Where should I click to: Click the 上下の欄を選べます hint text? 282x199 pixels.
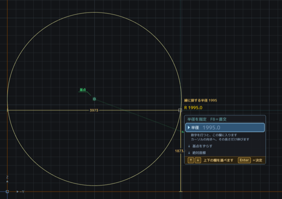[219, 160]
